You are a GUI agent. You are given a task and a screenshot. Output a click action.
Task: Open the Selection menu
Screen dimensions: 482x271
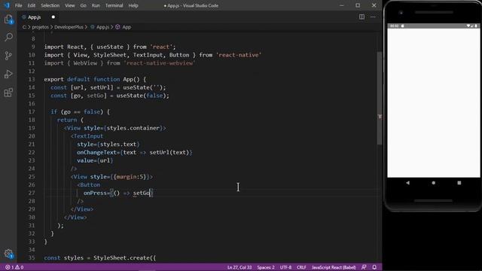pyautogui.click(x=50, y=5)
